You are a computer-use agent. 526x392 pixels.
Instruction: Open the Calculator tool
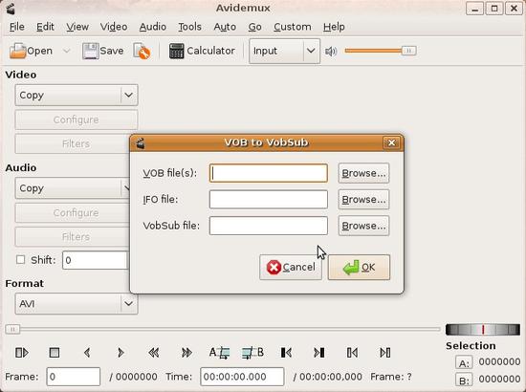pyautogui.click(x=202, y=51)
